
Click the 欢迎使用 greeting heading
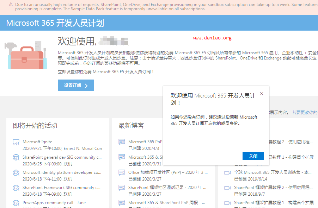[x=77, y=41]
